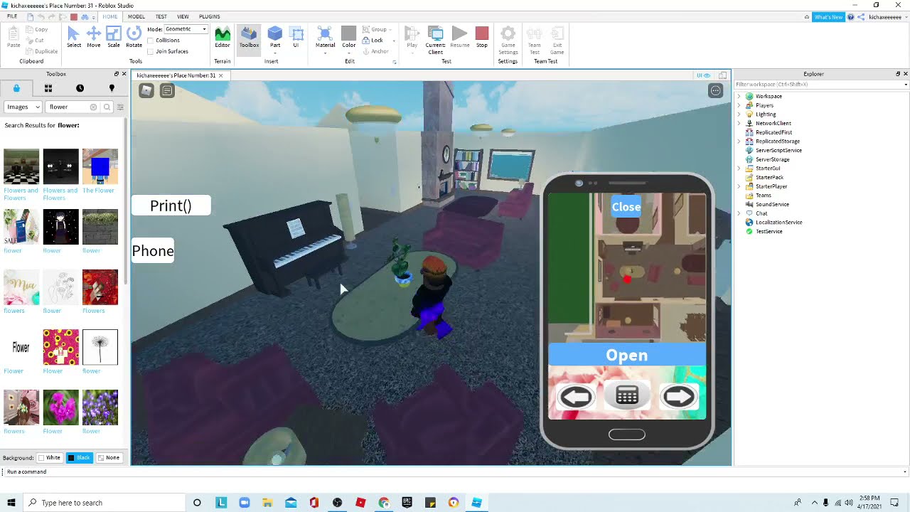Switch Current Client view
Image resolution: width=910 pixels, height=512 pixels.
tap(435, 41)
